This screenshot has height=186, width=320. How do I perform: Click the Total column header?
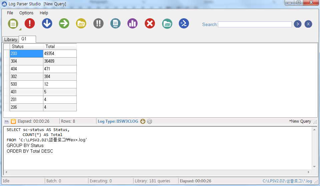tap(60, 46)
